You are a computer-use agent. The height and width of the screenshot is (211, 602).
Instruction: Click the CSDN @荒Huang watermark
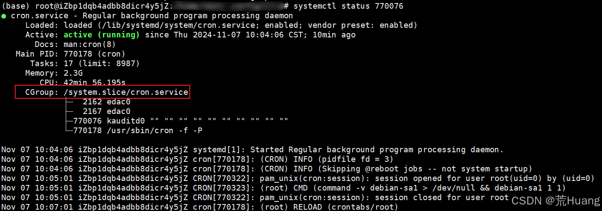coord(556,201)
